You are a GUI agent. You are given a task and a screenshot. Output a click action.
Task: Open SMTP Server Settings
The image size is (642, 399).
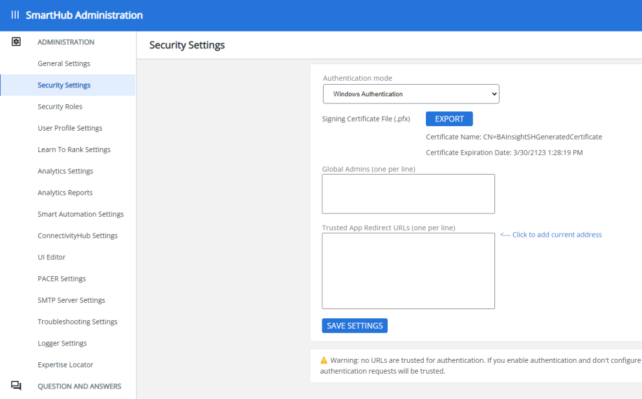click(71, 300)
